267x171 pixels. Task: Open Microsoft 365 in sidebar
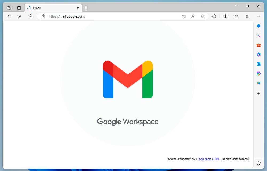(258, 55)
